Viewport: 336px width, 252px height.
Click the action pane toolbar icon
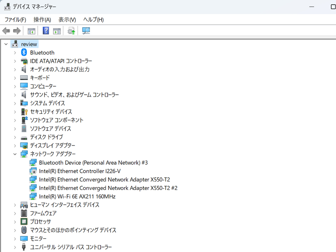click(x=57, y=31)
